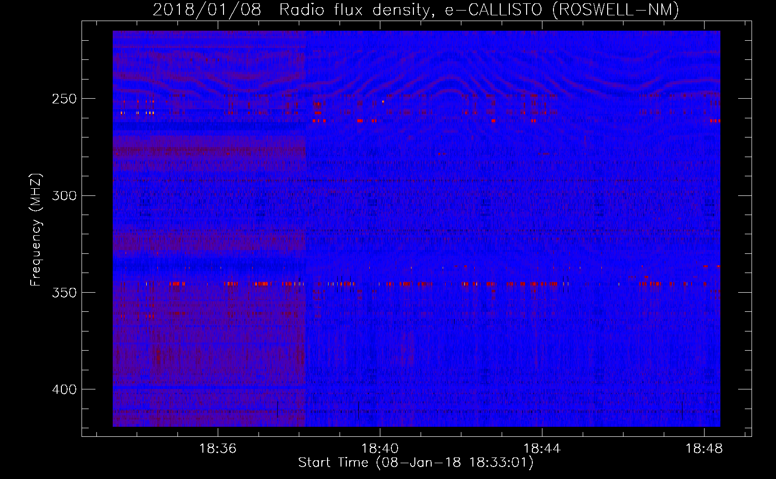Click the 300 frequency tick label

(x=64, y=195)
